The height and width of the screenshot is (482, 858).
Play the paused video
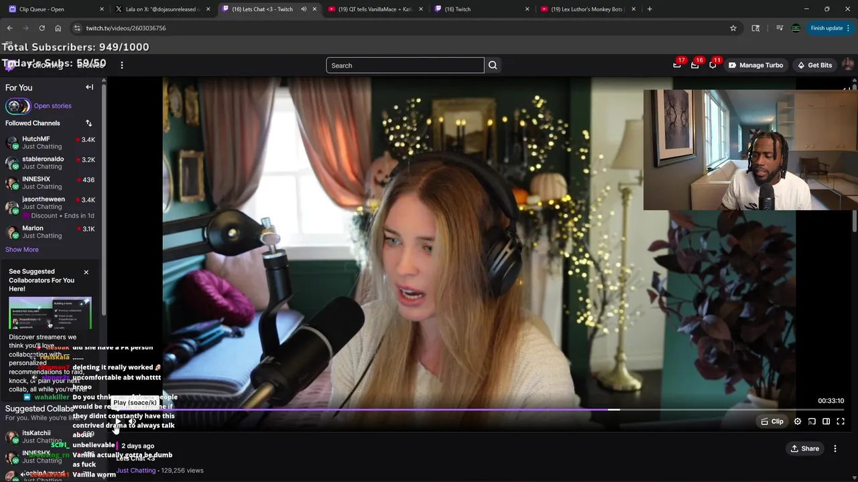pyautogui.click(x=117, y=422)
